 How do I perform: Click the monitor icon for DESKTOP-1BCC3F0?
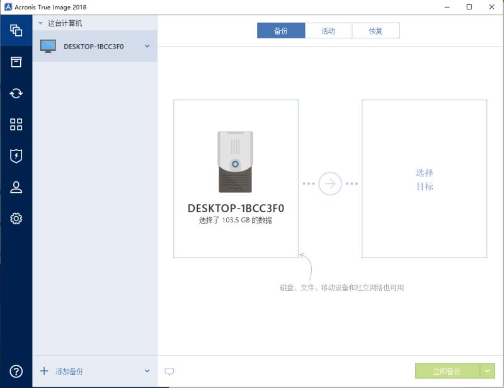(x=49, y=46)
